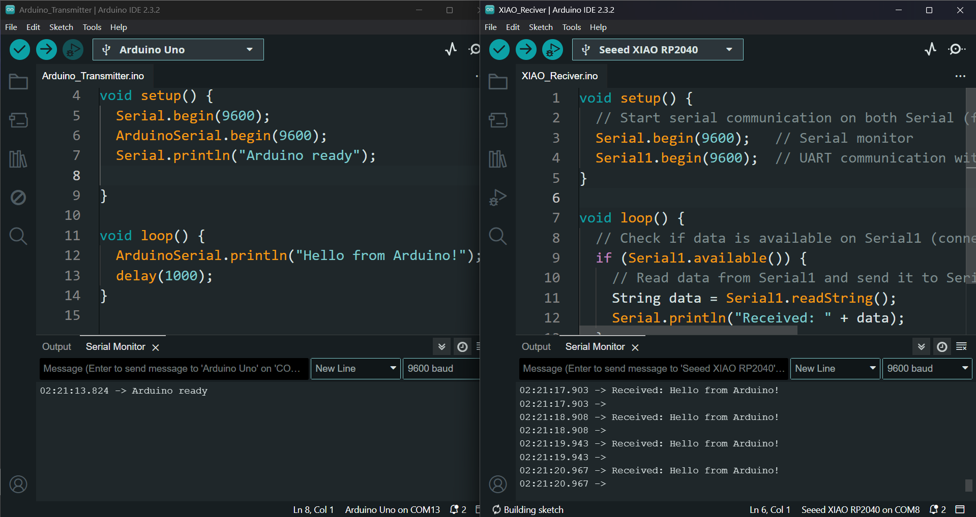Click Verify checkmark in XIAO_Reciver window

499,49
